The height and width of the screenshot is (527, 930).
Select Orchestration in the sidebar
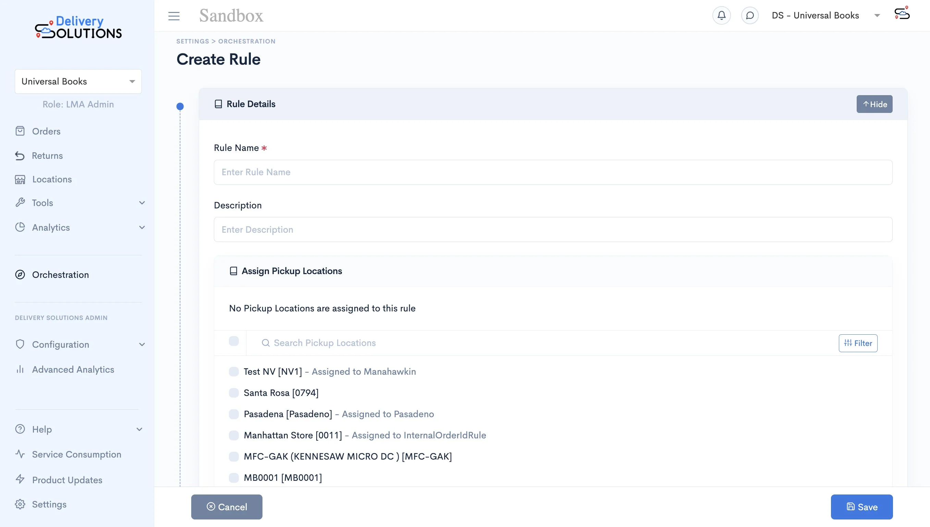[60, 275]
